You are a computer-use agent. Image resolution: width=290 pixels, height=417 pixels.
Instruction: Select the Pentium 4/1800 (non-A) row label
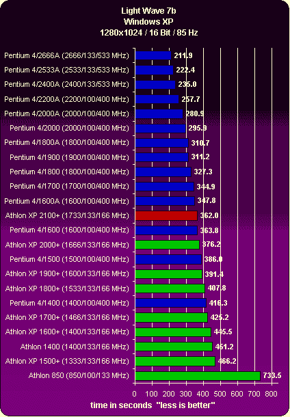(69, 172)
